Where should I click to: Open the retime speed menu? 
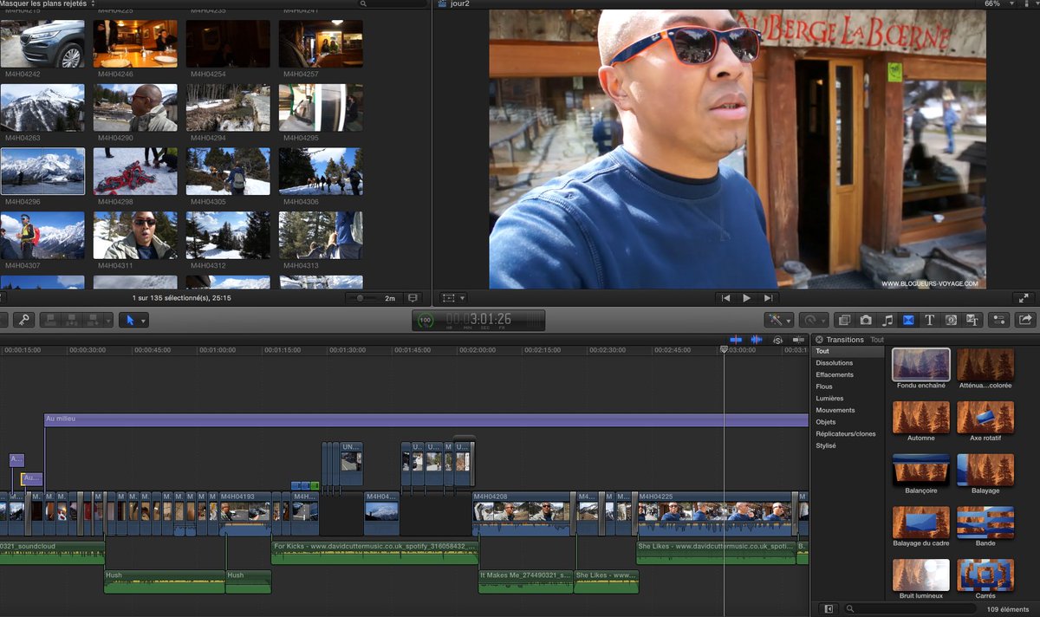point(814,320)
